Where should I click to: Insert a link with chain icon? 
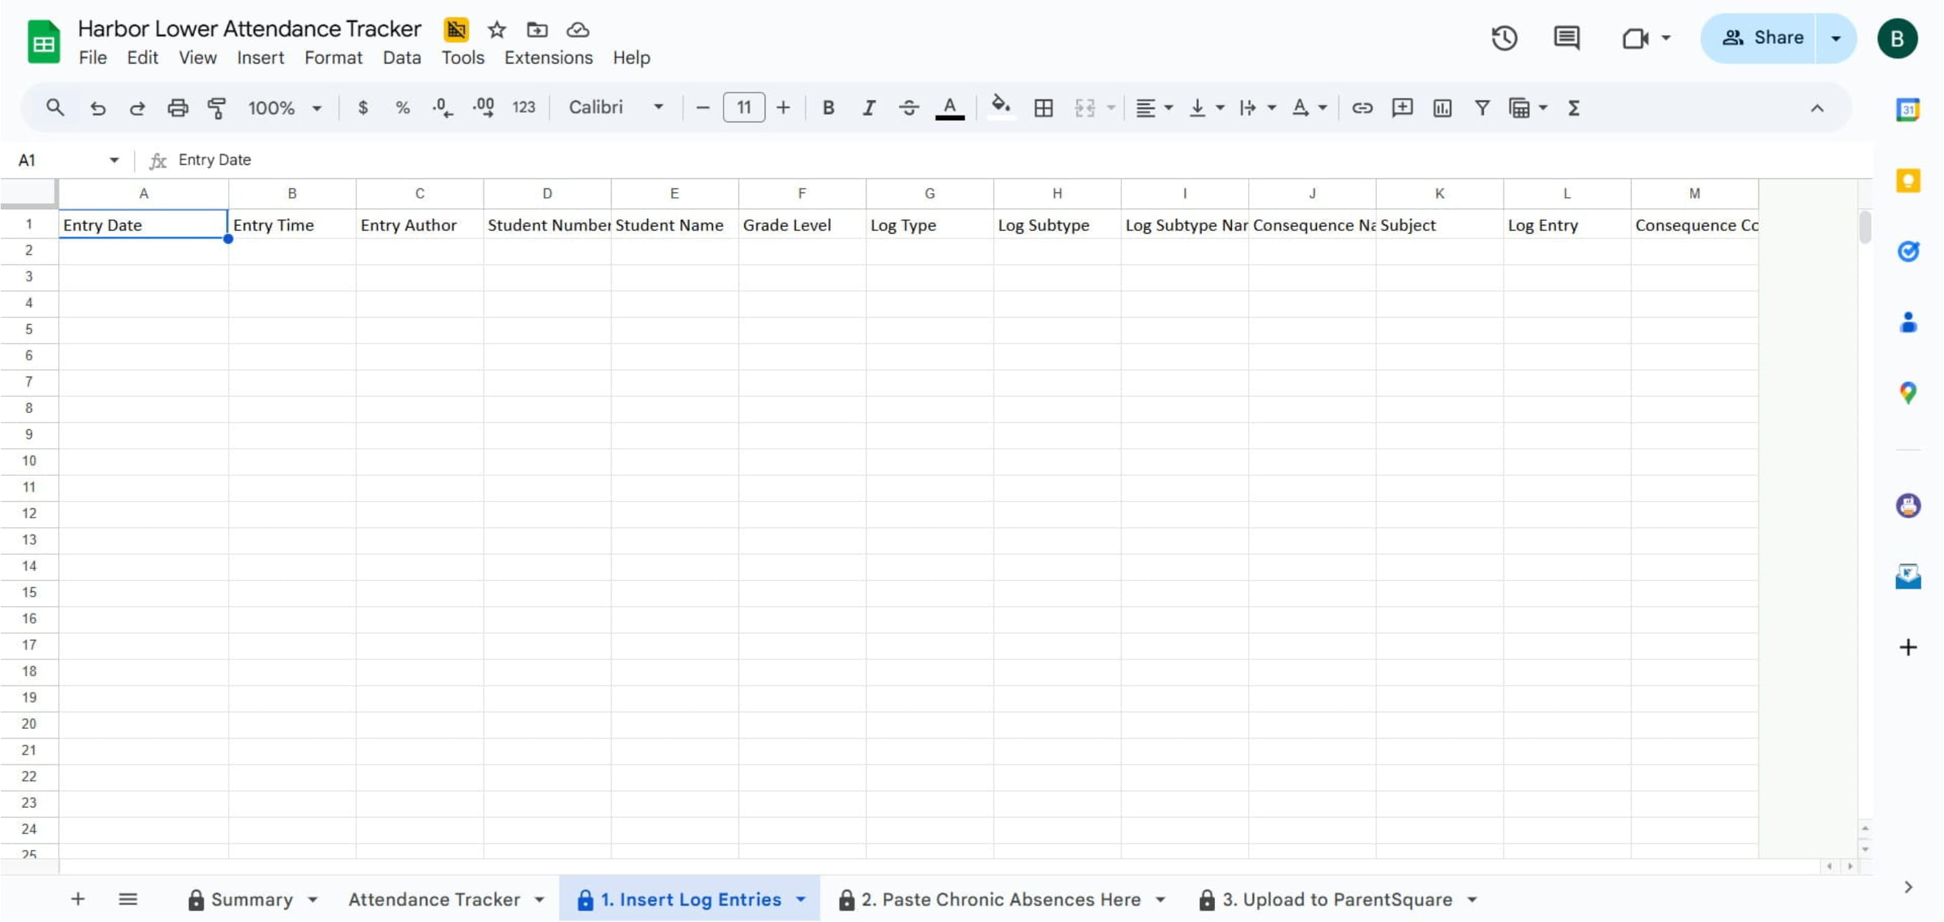point(1362,108)
